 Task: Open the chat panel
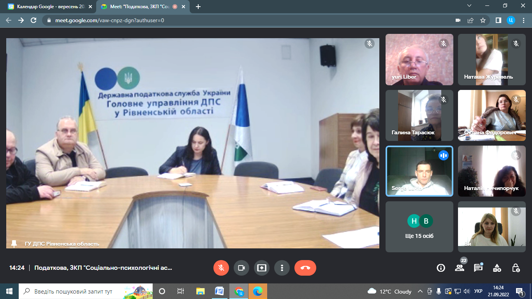(x=478, y=268)
